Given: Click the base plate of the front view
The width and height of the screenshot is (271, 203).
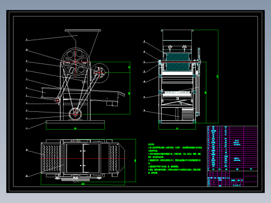Looking at the screenshot, I should tap(75, 122).
